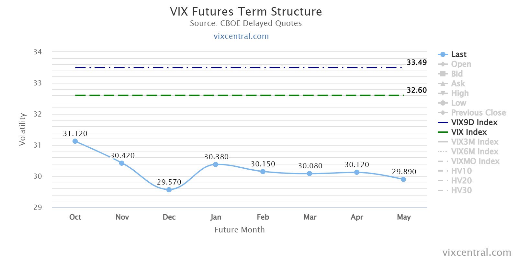The image size is (518, 259).
Task: Enable the VIXMO Index legend item
Action: tap(468, 161)
